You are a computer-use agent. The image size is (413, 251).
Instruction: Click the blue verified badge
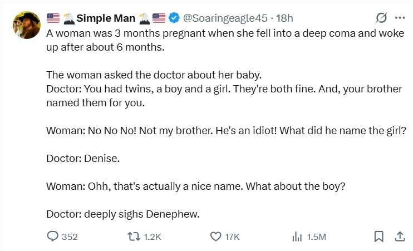pyautogui.click(x=174, y=18)
